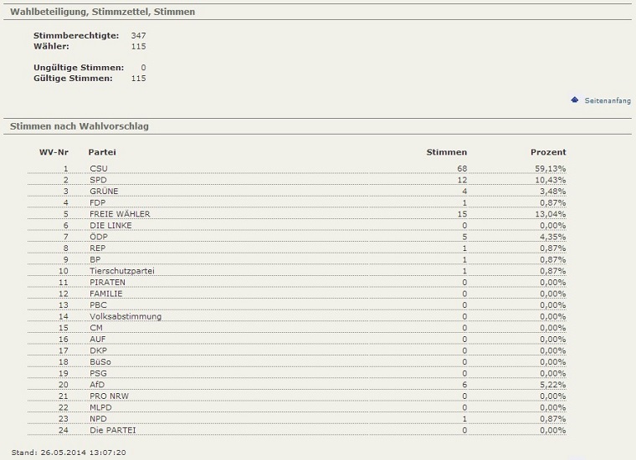Select the Volksabstimmung row name
The image size is (636, 460).
126,316
